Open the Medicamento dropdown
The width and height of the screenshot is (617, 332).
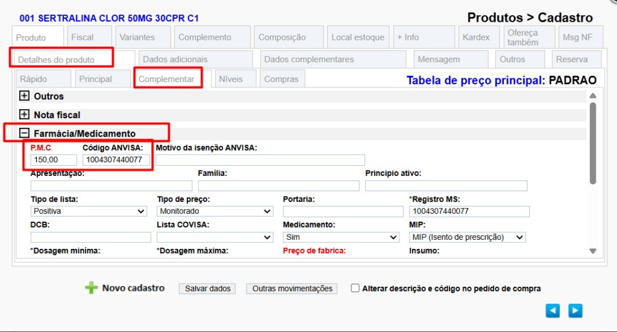coord(341,237)
